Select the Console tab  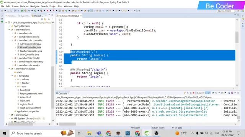pyautogui.click(x=62, y=94)
